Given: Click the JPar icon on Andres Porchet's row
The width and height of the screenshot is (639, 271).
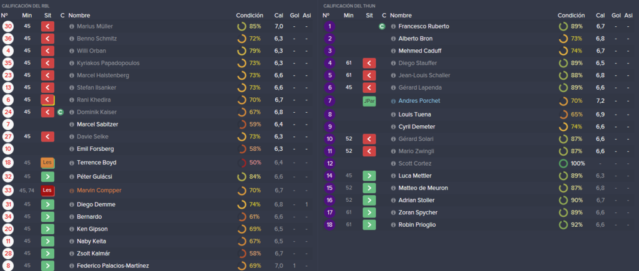Looking at the screenshot, I should pyautogui.click(x=369, y=101).
